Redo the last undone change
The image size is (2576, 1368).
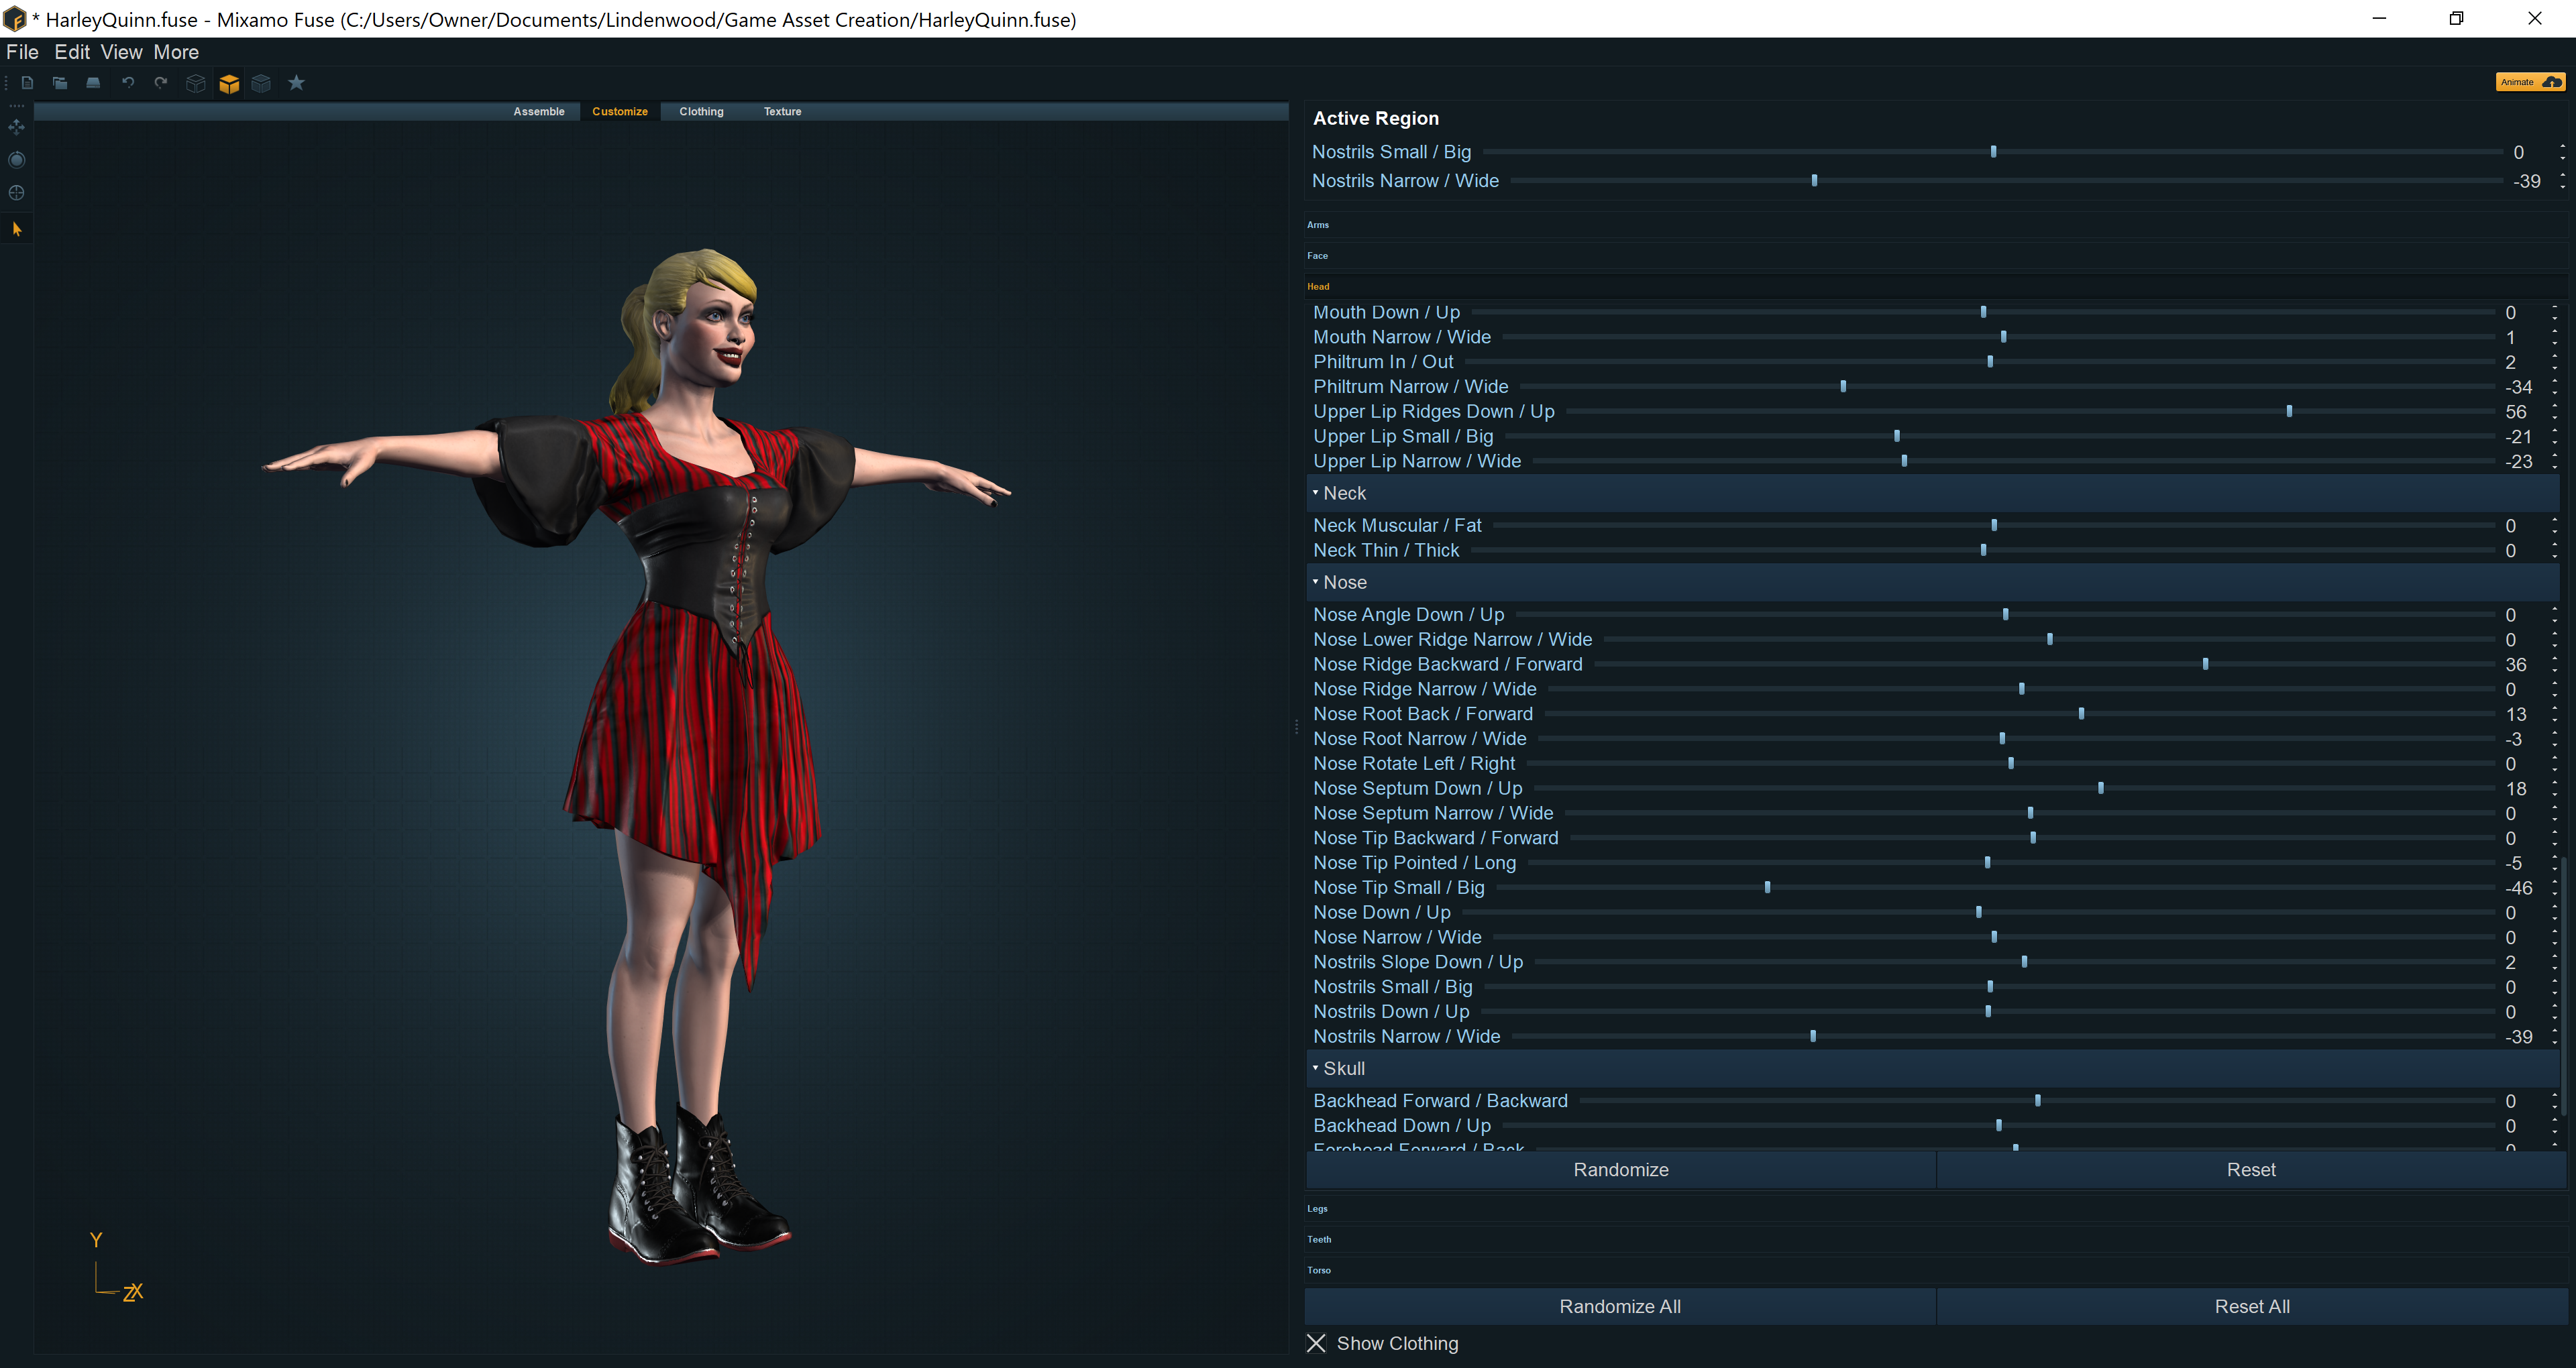[x=161, y=83]
